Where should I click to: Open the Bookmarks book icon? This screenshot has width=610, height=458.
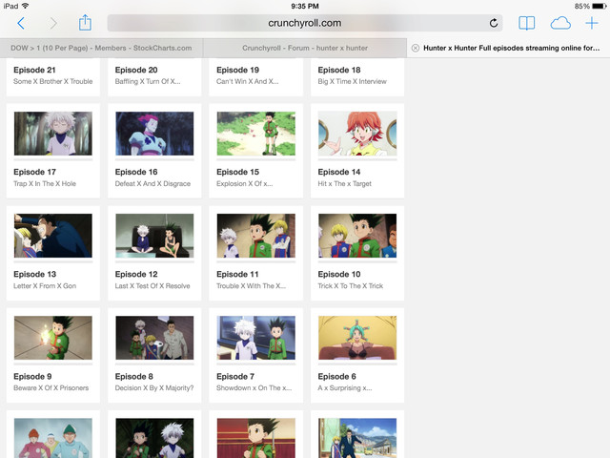527,23
